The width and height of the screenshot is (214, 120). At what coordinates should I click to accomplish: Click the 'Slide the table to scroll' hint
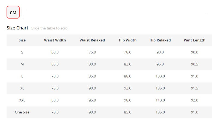tap(50, 28)
